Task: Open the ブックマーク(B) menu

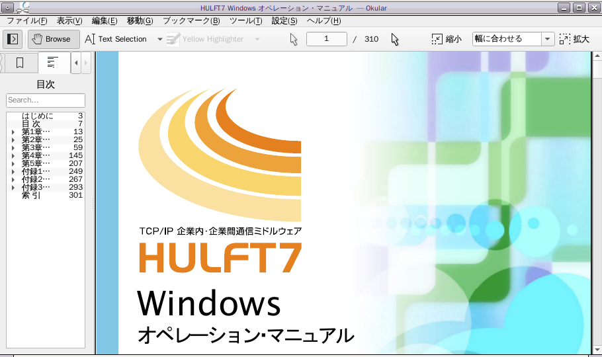Action: click(191, 20)
